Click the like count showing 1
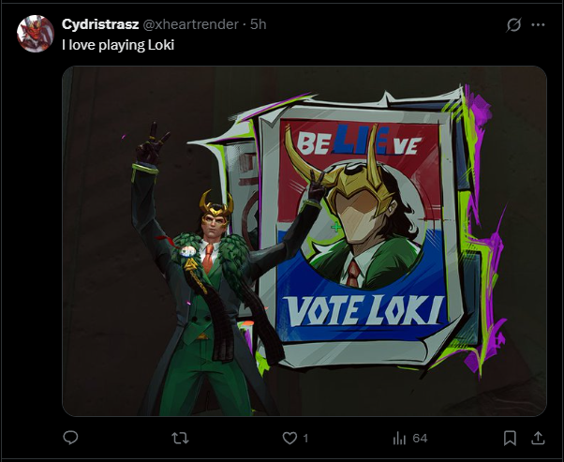The height and width of the screenshot is (462, 564). pos(305,439)
